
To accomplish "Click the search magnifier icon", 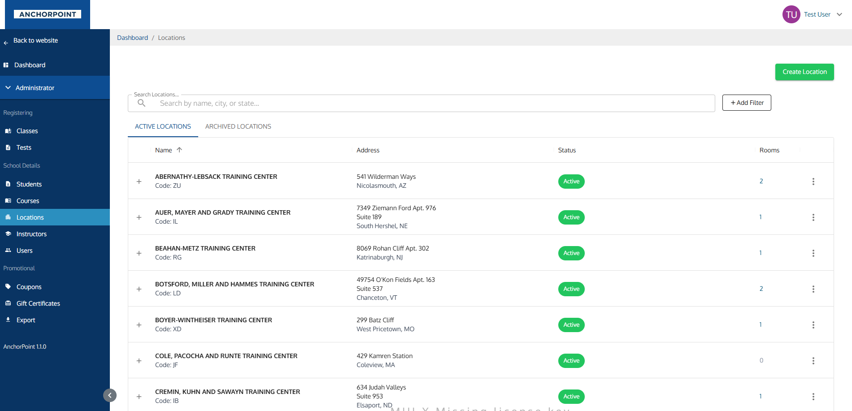I will click(142, 103).
